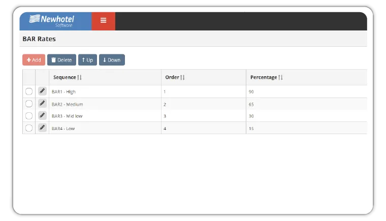Click the percentage value 65

pos(251,104)
